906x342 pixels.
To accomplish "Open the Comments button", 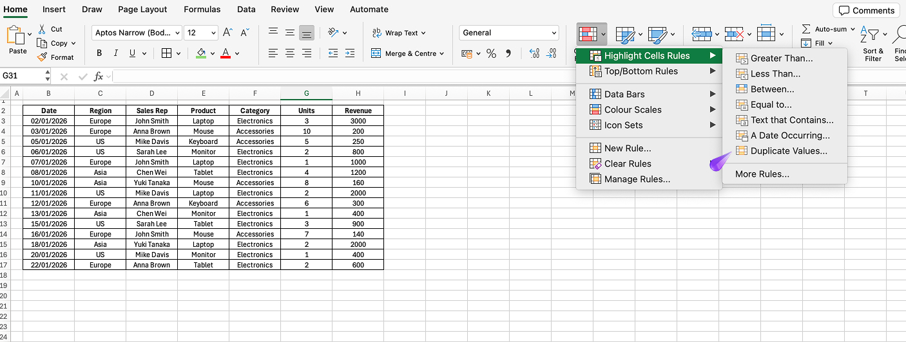I will pyautogui.click(x=867, y=10).
